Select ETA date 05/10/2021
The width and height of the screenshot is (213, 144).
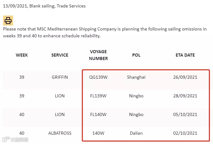[185, 114]
